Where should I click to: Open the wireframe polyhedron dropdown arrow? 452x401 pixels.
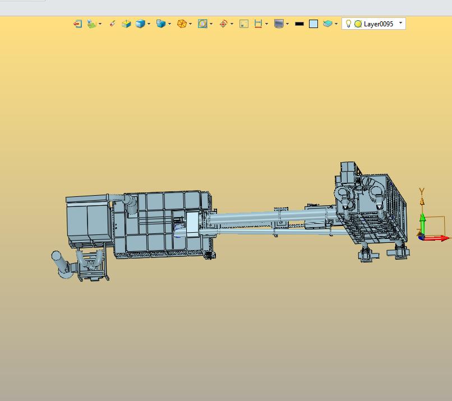190,24
